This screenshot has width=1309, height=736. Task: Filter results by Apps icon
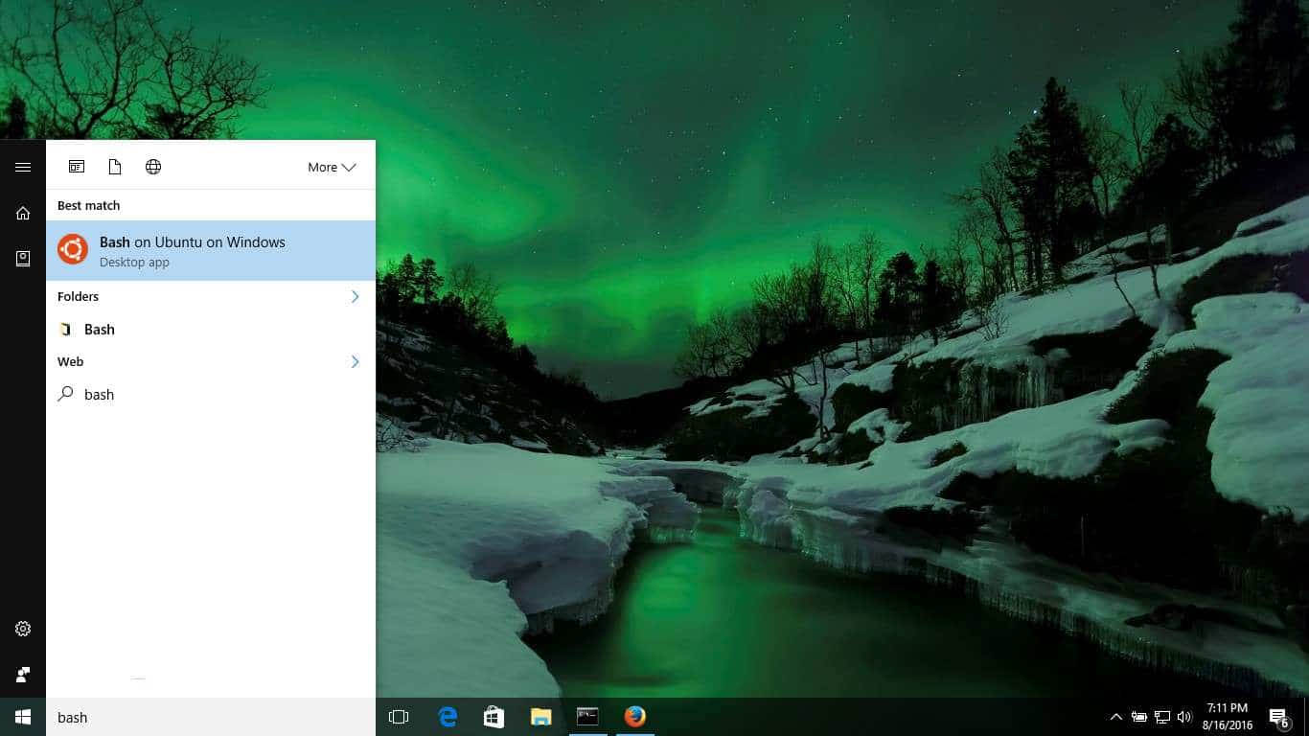77,167
